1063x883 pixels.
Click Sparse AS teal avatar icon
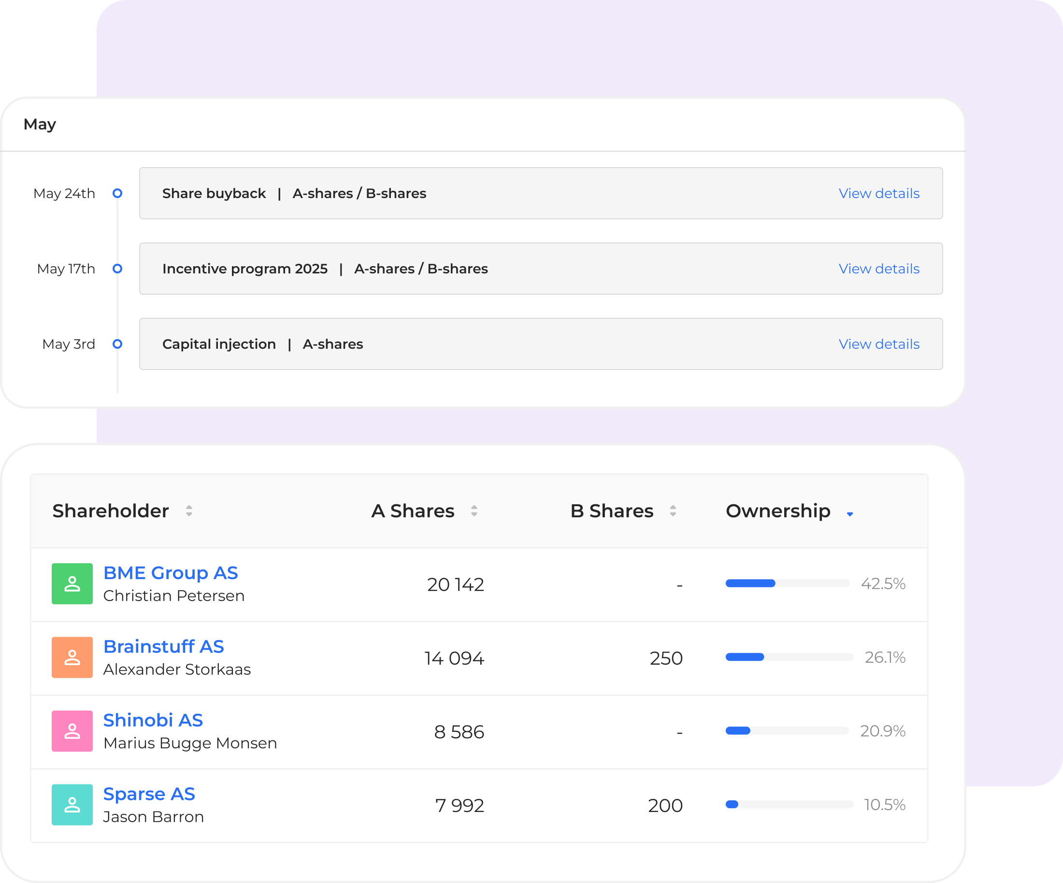[x=72, y=804]
